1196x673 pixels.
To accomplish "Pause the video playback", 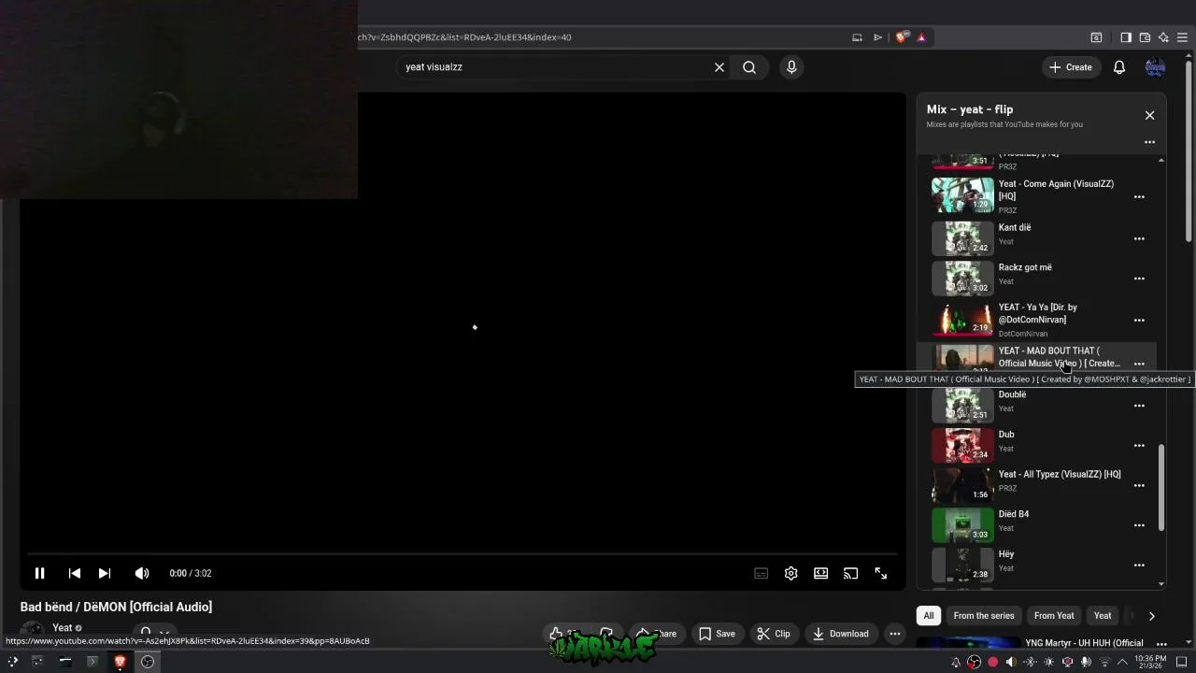I will pos(40,573).
